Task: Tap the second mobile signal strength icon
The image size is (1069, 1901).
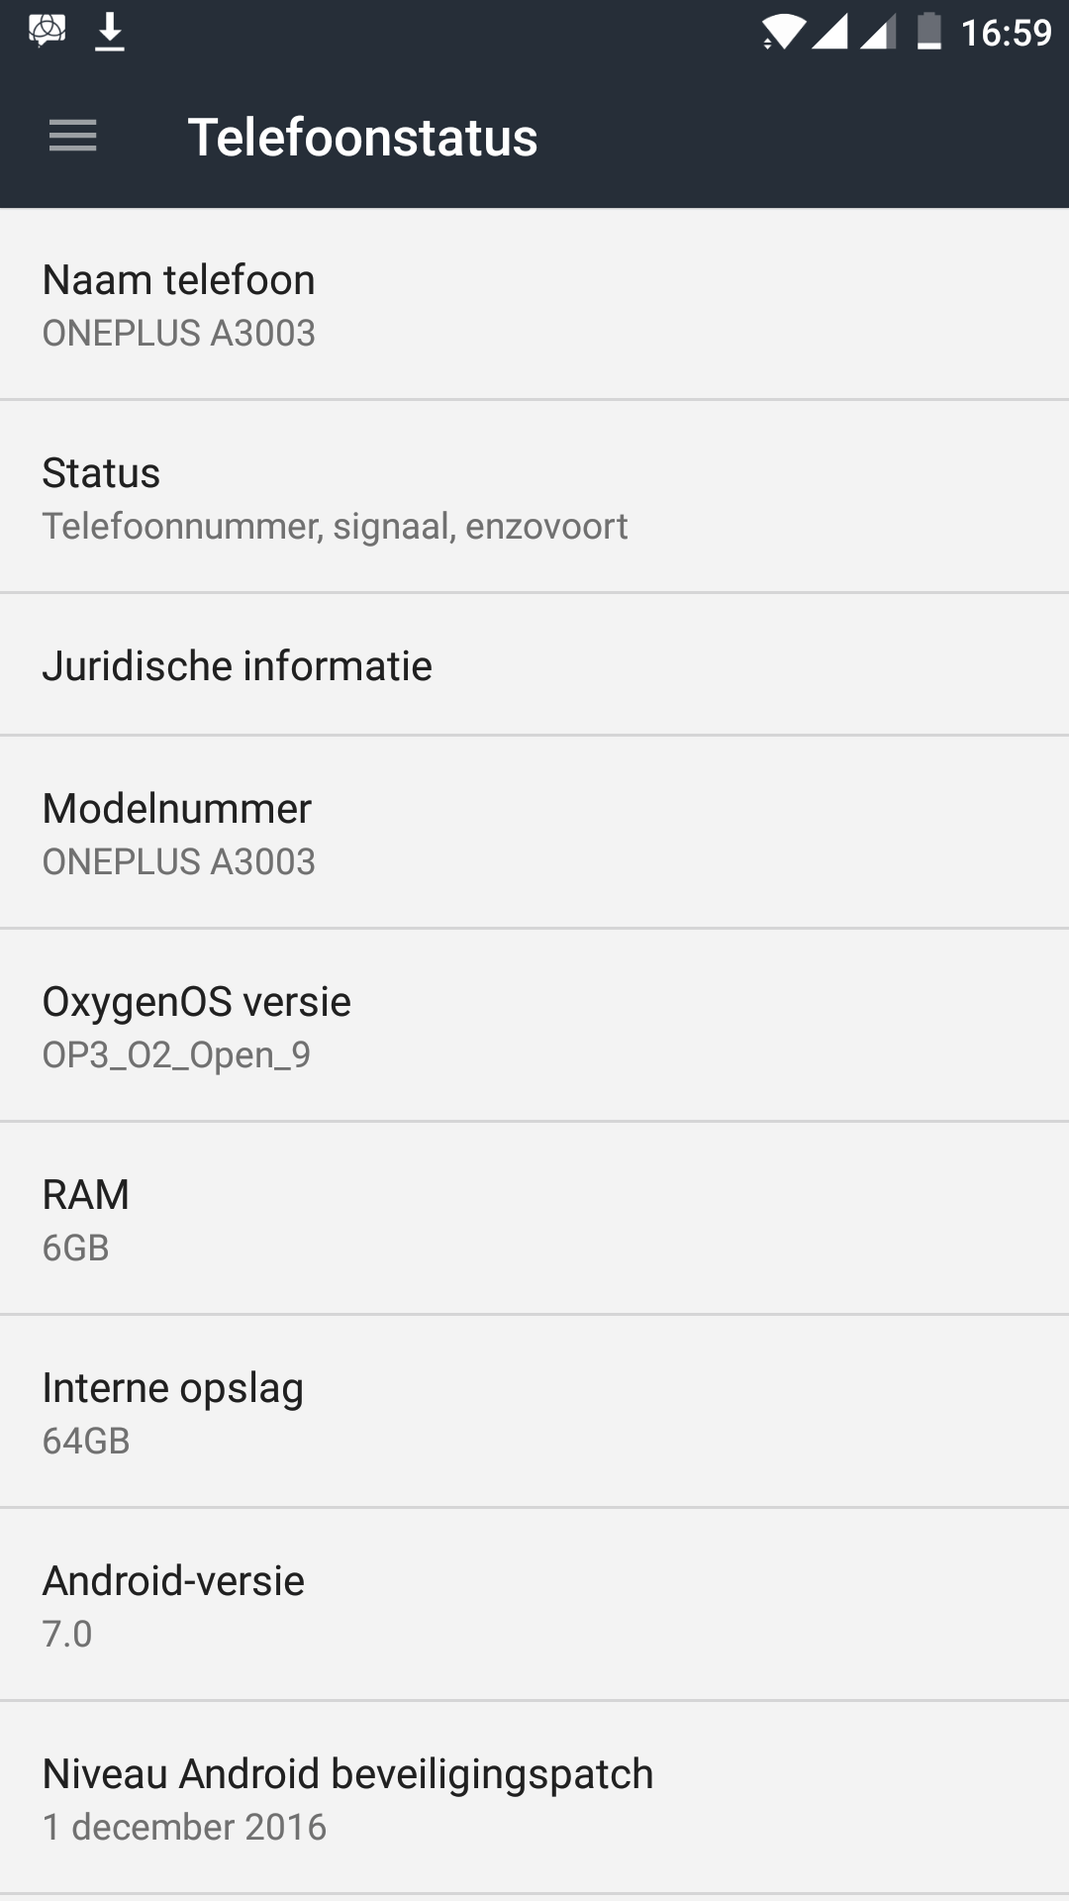Action: [x=878, y=33]
